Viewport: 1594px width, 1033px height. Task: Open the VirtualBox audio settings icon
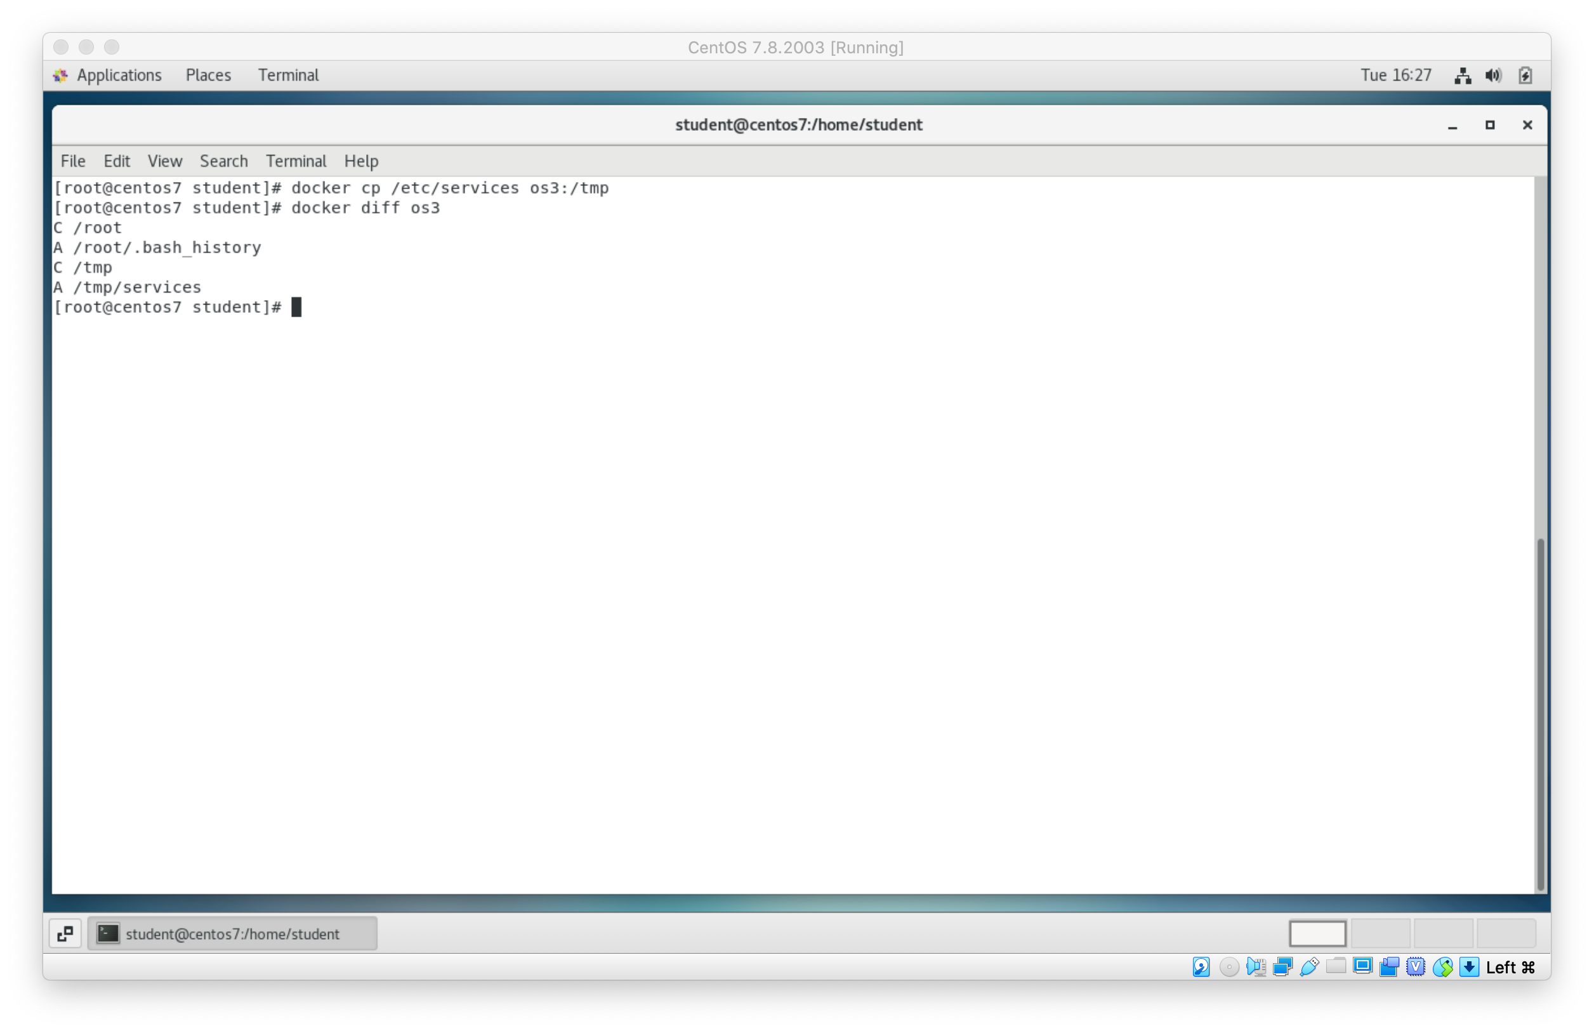[x=1256, y=966]
